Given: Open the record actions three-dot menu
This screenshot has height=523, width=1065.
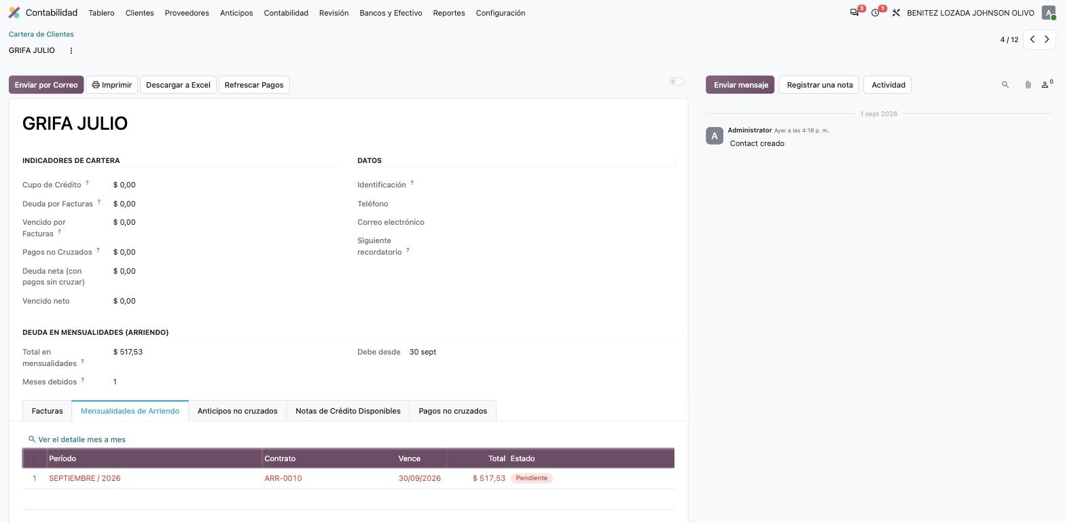Looking at the screenshot, I should pyautogui.click(x=71, y=50).
